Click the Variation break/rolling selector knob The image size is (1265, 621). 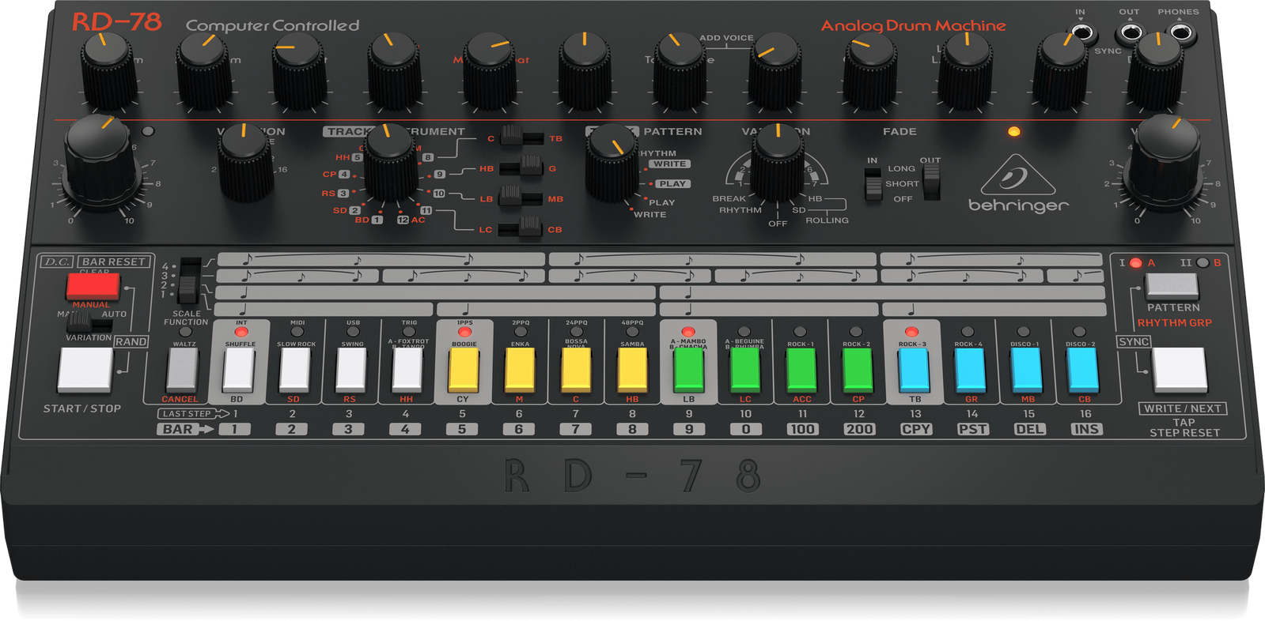(777, 160)
